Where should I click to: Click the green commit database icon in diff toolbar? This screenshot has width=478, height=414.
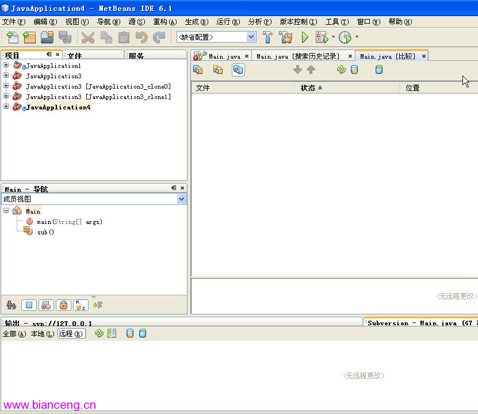coord(379,70)
